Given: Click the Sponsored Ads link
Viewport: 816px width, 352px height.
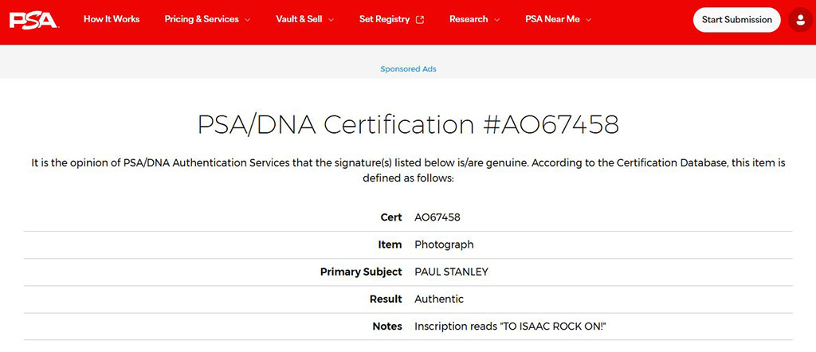Looking at the screenshot, I should tap(408, 69).
